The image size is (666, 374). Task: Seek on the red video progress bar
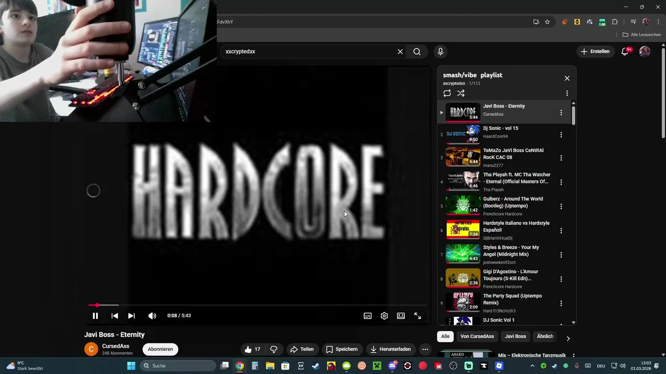tap(258, 305)
